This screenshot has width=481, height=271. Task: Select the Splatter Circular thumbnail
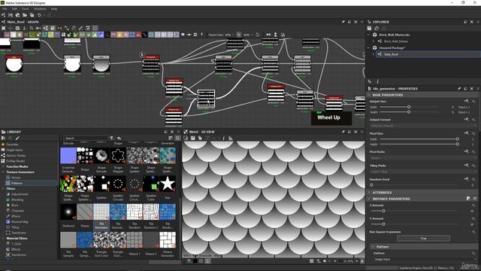pyautogui.click(x=118, y=184)
